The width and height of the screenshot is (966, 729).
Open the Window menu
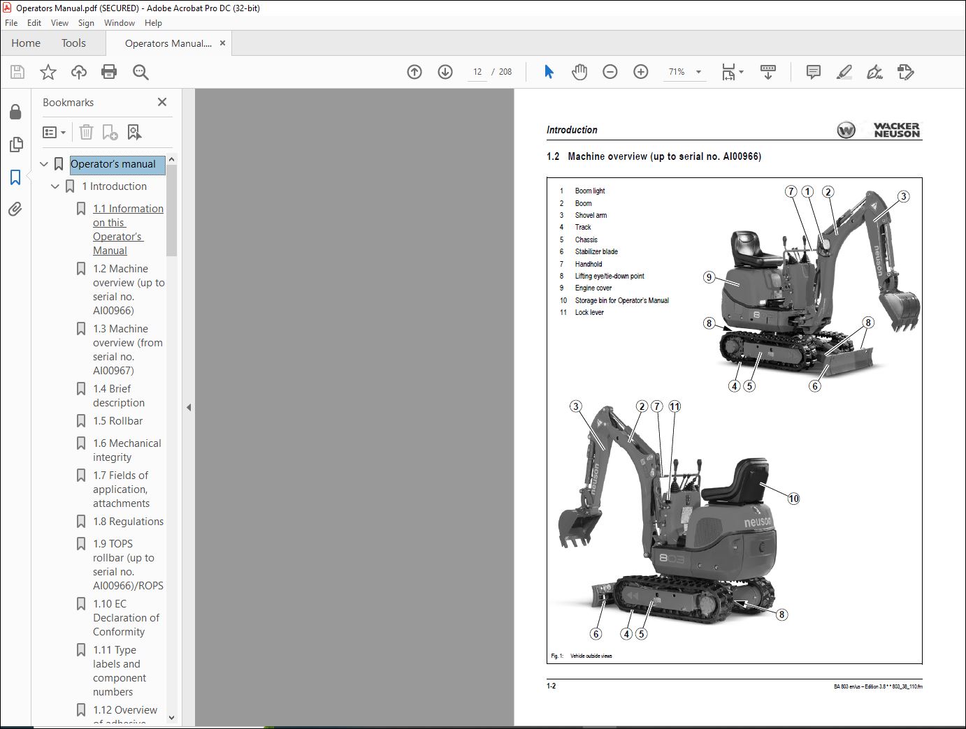click(120, 23)
